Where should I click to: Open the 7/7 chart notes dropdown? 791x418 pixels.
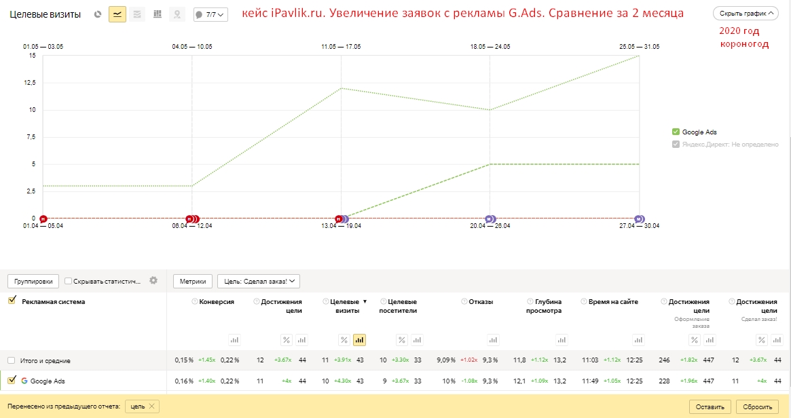coord(211,15)
